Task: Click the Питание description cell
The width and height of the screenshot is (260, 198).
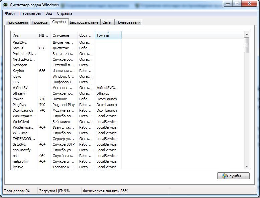Action: [x=60, y=99]
